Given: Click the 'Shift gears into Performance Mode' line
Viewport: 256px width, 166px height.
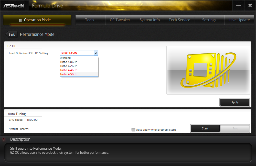Looking at the screenshot, I should [36, 148].
